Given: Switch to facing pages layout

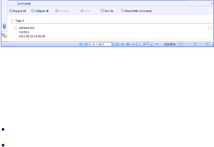Looking at the screenshot, I should tap(152, 44).
